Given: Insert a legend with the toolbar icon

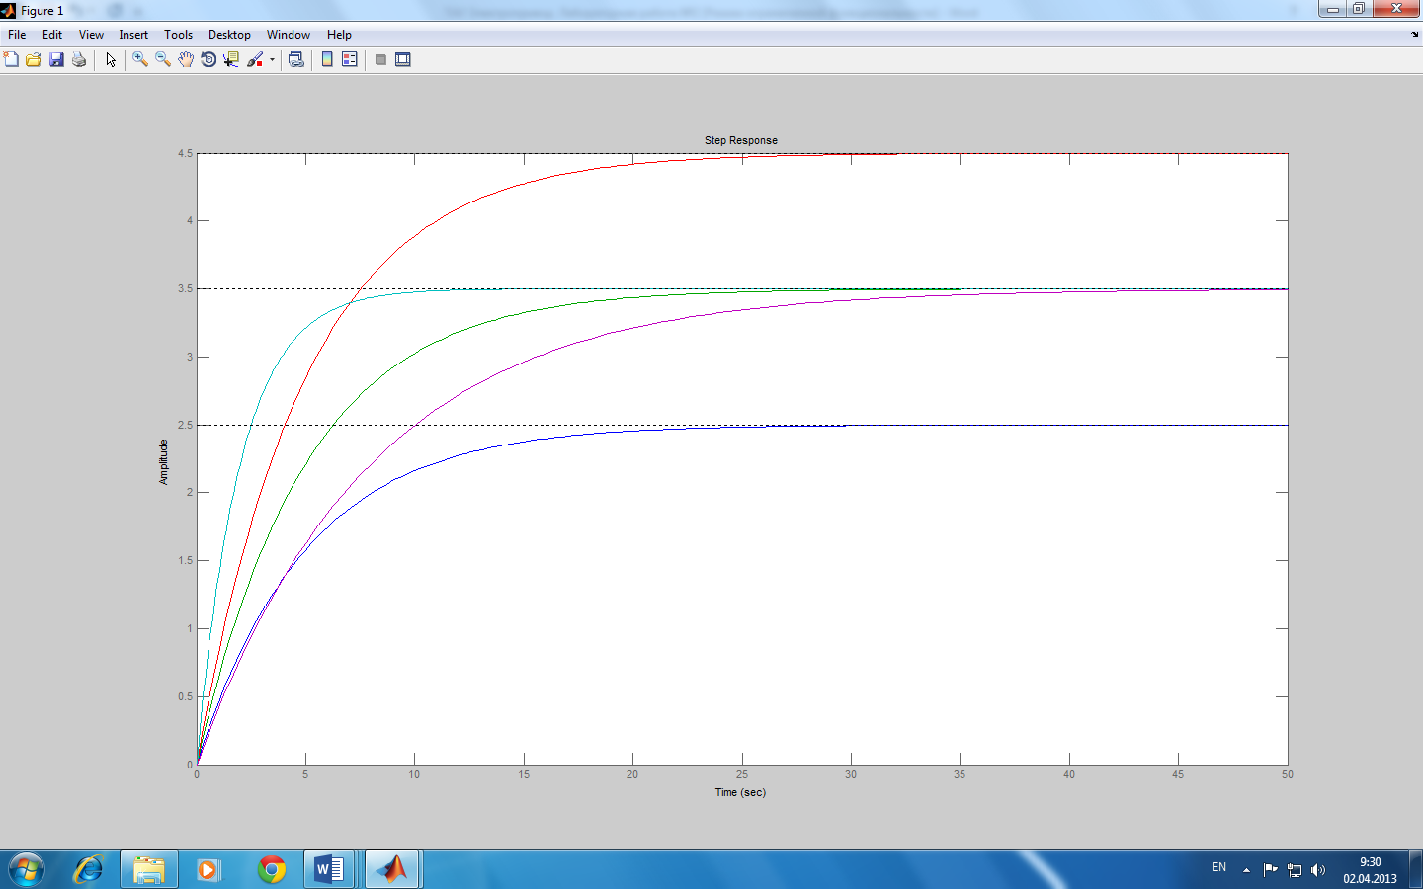Looking at the screenshot, I should [350, 59].
